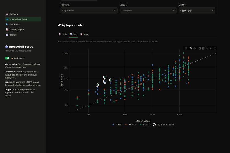
Task: Click the topmost white-circled Top 5 dot
Action: (x=105, y=77)
